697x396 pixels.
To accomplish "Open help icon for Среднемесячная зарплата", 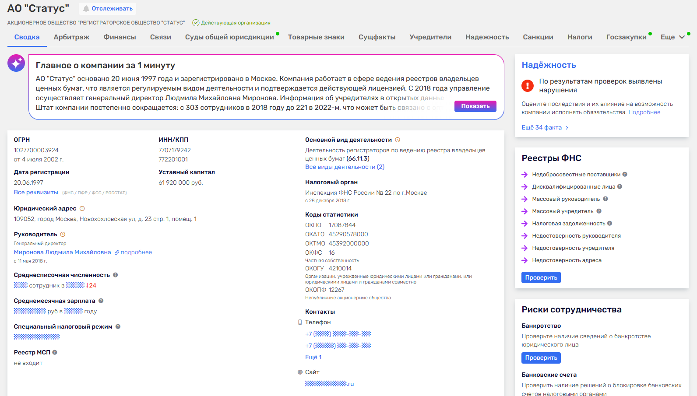I will [101, 301].
